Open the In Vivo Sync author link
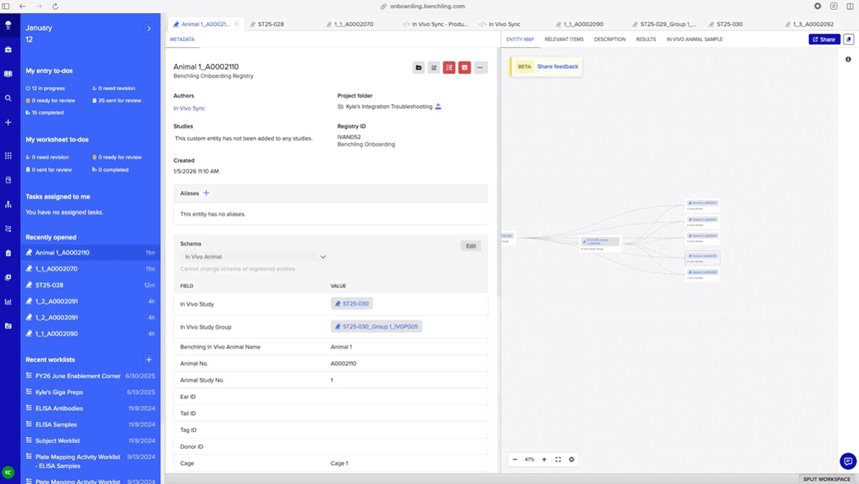The width and height of the screenshot is (859, 484). pyautogui.click(x=189, y=109)
